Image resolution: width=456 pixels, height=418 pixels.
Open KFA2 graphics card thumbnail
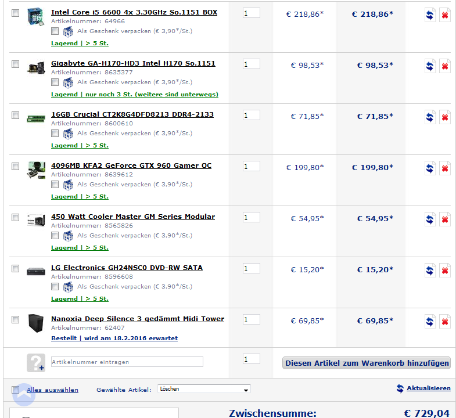[36, 170]
